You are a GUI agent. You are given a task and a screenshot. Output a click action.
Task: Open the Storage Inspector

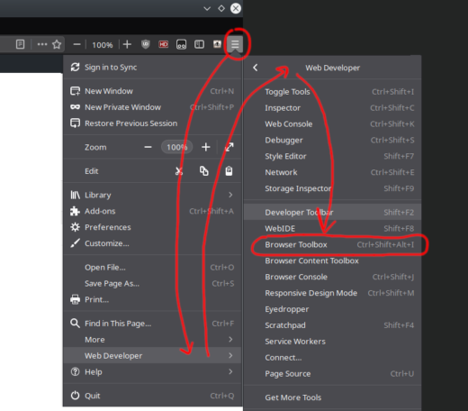(x=332, y=188)
